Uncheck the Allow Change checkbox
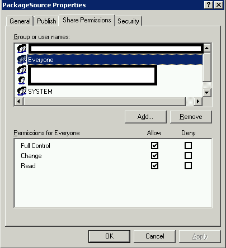This screenshot has width=226, height=248. 154,155
